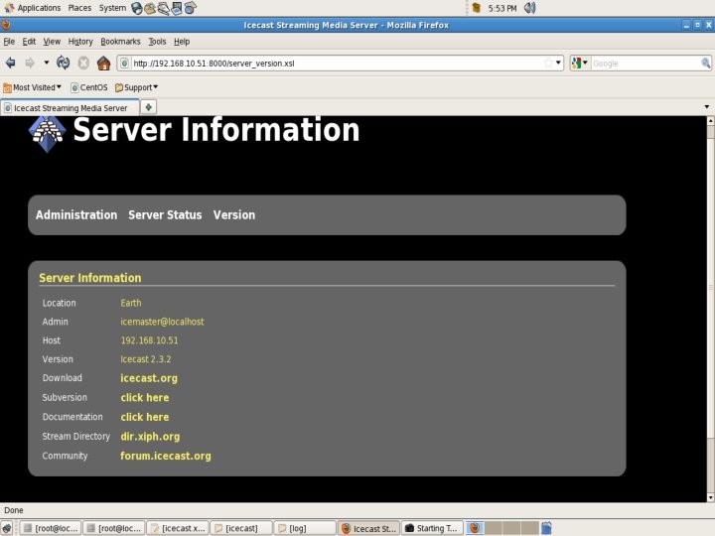Click the Stop loading icon
This screenshot has height=536, width=715.
pos(83,63)
